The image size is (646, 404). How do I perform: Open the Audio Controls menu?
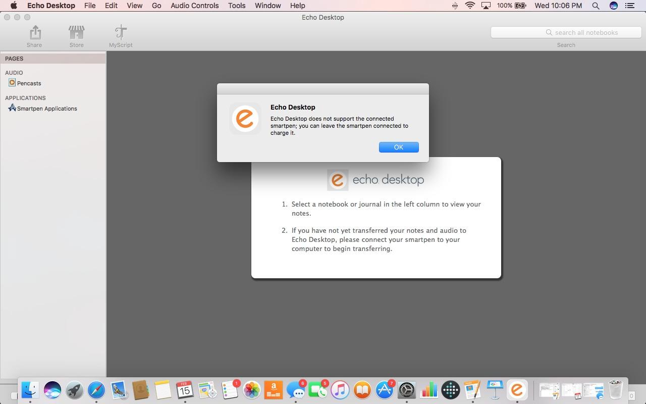(x=194, y=6)
